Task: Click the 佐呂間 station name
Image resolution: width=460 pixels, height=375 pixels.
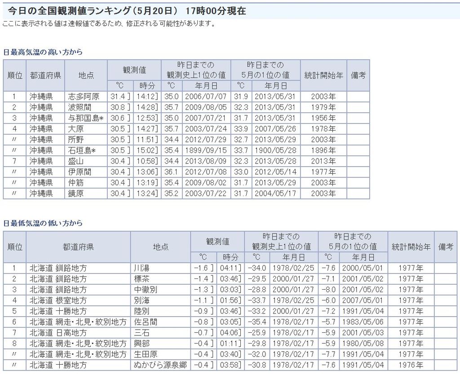Action: coord(145,322)
